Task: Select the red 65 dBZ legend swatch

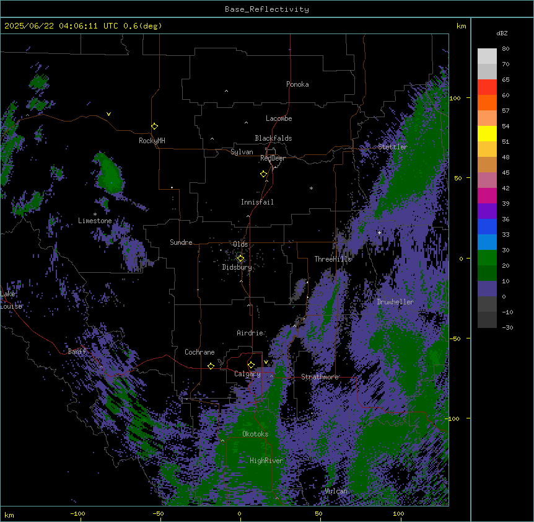Action: coord(487,87)
